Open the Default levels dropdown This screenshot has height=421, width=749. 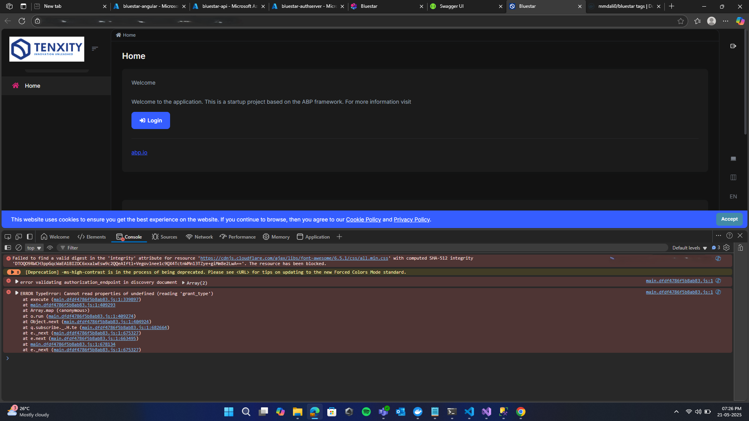[x=689, y=248]
